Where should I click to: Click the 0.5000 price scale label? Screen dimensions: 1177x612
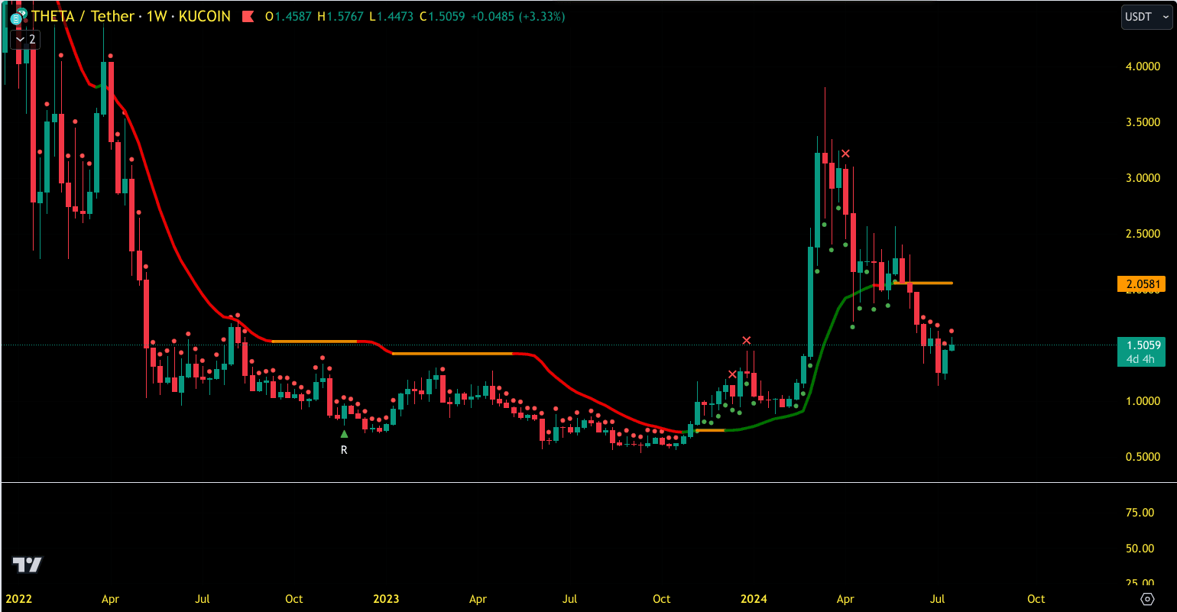coord(1143,457)
